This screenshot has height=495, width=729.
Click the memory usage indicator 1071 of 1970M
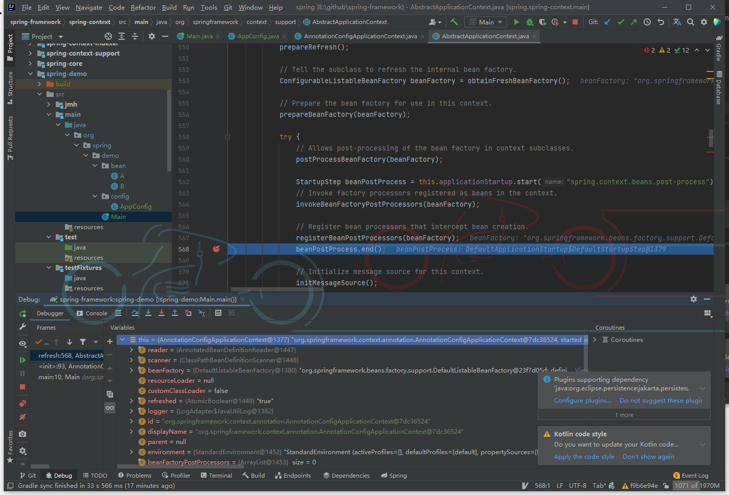[x=697, y=485]
